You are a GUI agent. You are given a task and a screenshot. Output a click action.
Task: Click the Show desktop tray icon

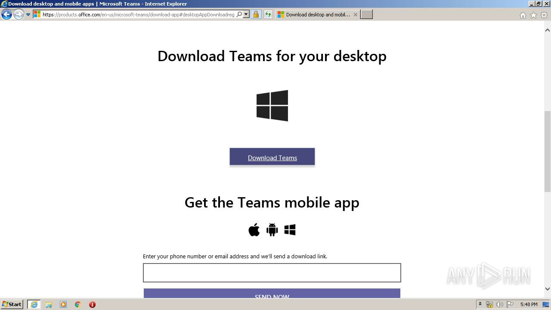(547, 304)
